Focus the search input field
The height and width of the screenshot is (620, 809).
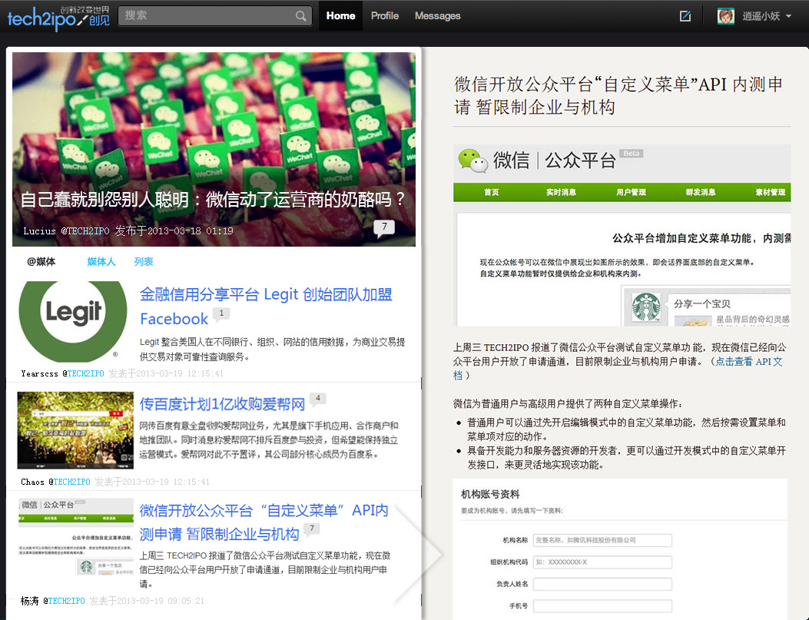214,16
